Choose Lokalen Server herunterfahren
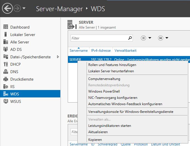The image size is (190, 146). click(x=111, y=71)
